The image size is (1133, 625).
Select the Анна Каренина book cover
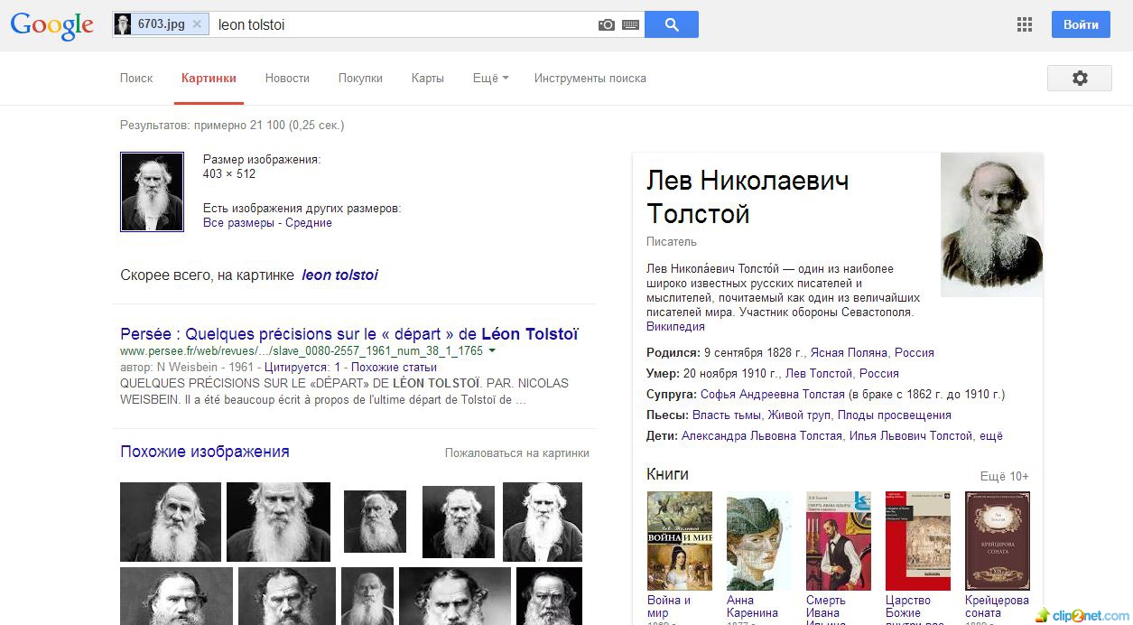pyautogui.click(x=758, y=540)
